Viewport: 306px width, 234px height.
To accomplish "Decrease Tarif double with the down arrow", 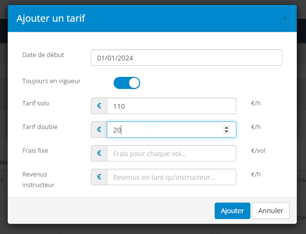I will click(226, 132).
